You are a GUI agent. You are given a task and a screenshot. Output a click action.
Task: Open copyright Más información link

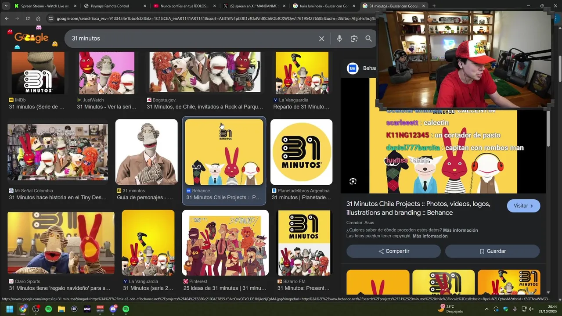coord(430,236)
